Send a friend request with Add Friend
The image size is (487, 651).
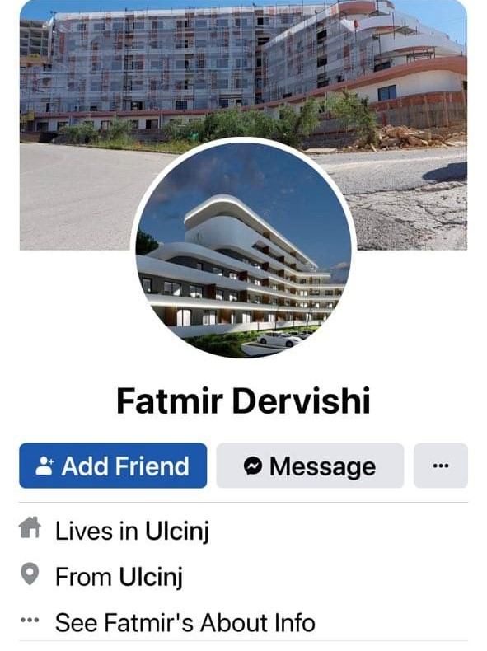pyautogui.click(x=113, y=466)
